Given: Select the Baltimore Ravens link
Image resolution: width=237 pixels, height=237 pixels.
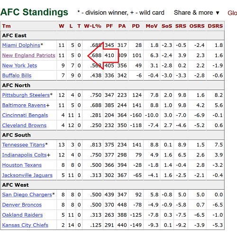Looking at the screenshot, I should click(24, 105).
